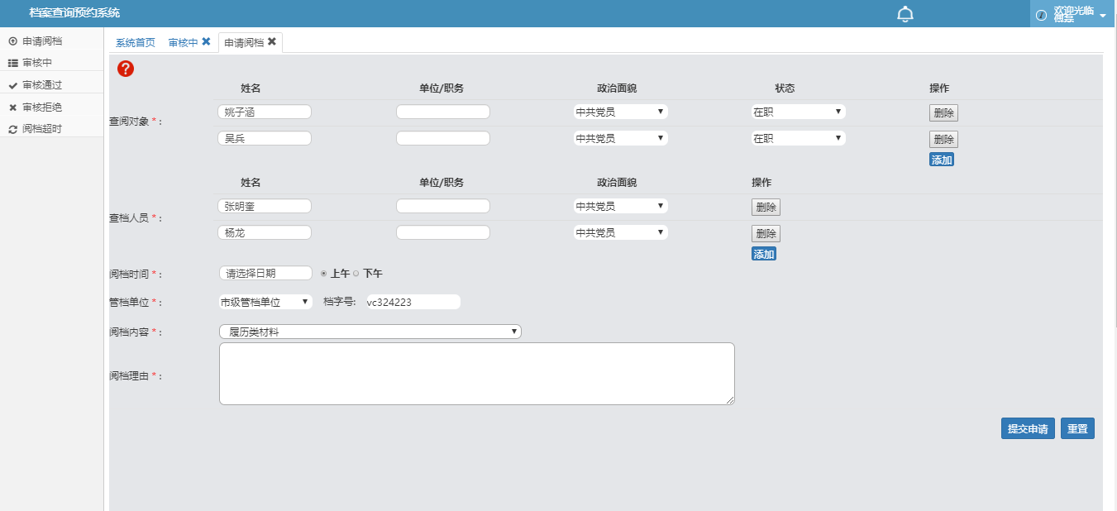
Task: Click the 审核通过 checkmark icon in sidebar
Action: pos(12,85)
